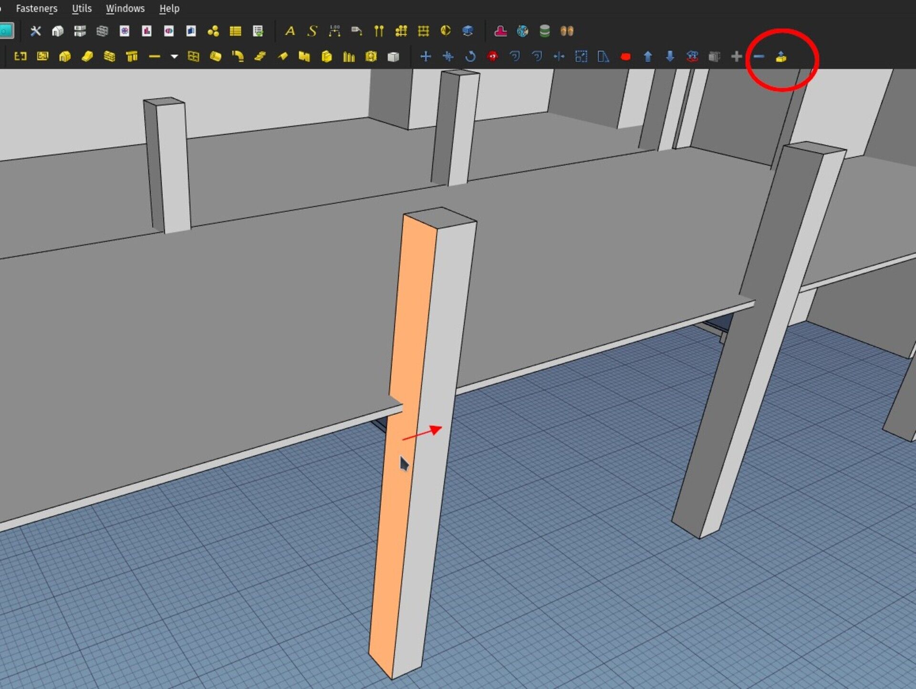Create a dimension with the 1.00 tool

click(334, 31)
